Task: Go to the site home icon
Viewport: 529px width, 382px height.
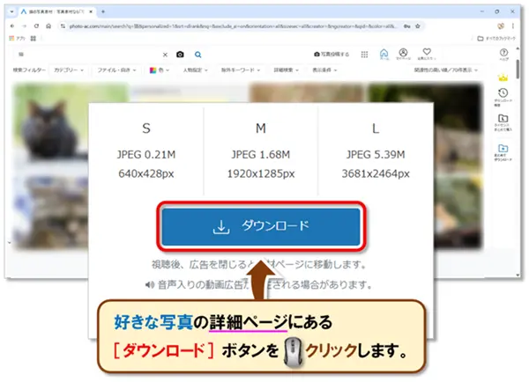Action: pyautogui.click(x=384, y=54)
